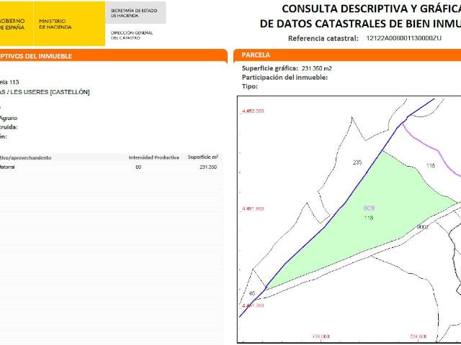
Task: Click the 'Superficie gráfica:' label
Action: click(x=269, y=68)
